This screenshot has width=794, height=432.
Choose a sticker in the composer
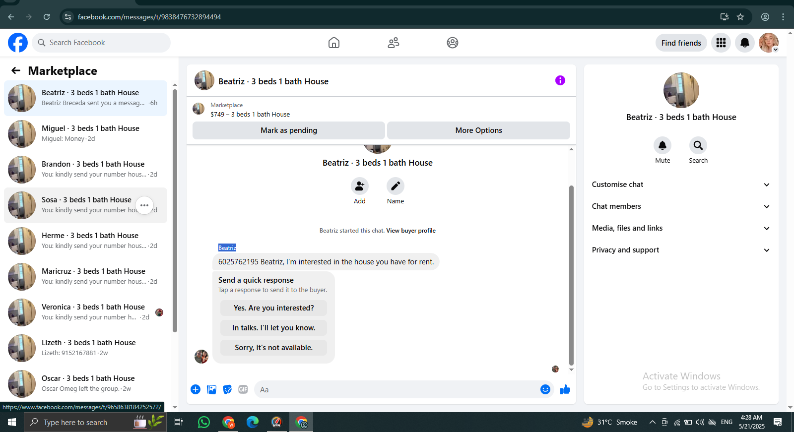[x=227, y=389]
